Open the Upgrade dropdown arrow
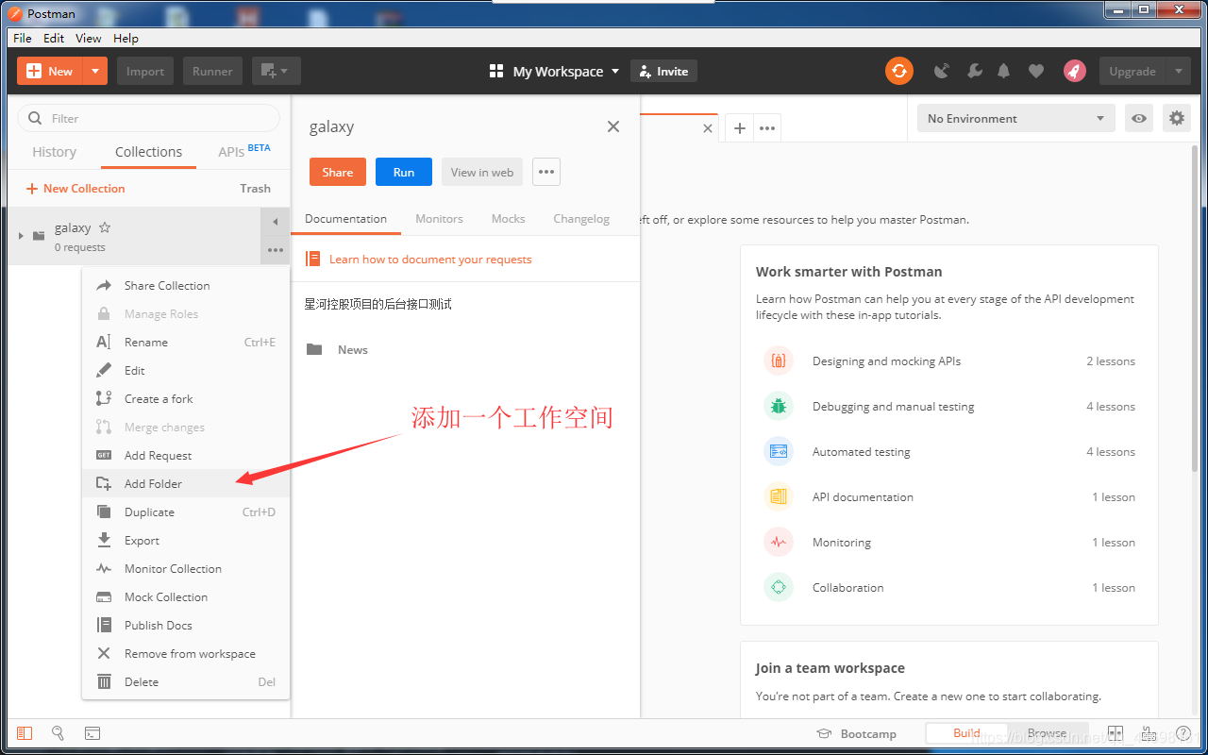Viewport: 1208px width, 755px height. [1178, 71]
